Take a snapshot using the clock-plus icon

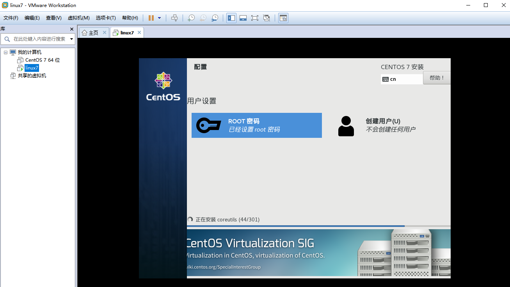pyautogui.click(x=191, y=18)
